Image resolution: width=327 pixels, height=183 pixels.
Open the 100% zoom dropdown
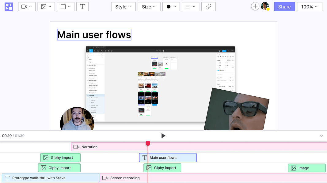pyautogui.click(x=310, y=7)
